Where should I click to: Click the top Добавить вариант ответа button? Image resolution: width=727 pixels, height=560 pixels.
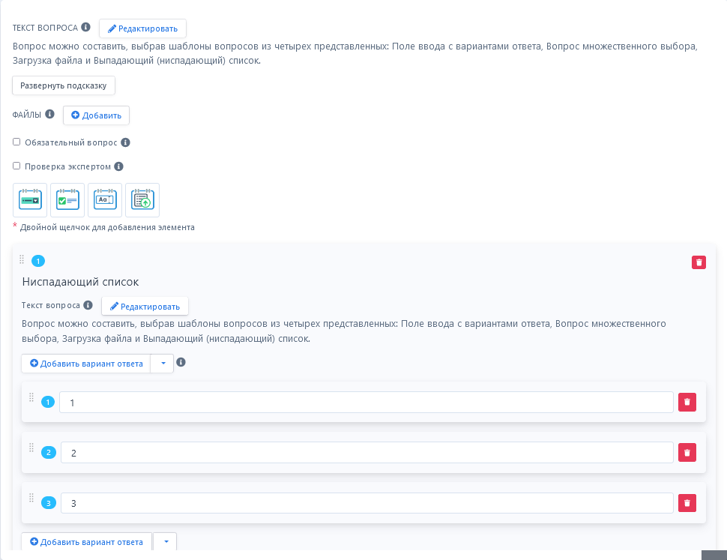(x=86, y=364)
